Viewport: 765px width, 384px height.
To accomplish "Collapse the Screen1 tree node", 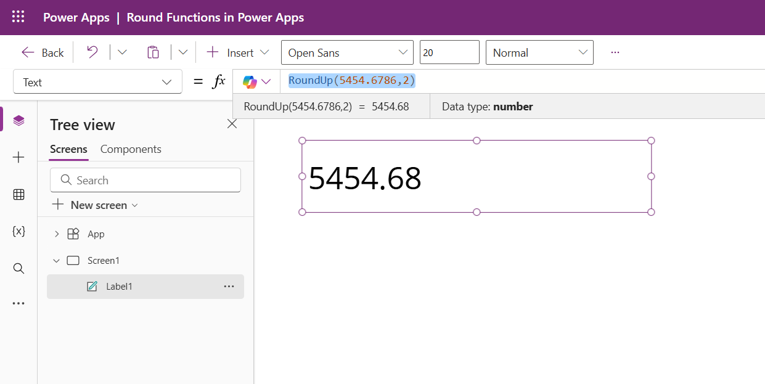I will pyautogui.click(x=56, y=260).
